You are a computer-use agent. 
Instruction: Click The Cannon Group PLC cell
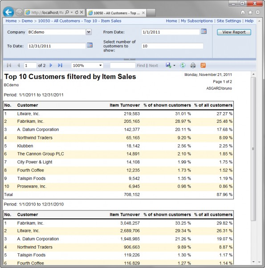coord(41,154)
